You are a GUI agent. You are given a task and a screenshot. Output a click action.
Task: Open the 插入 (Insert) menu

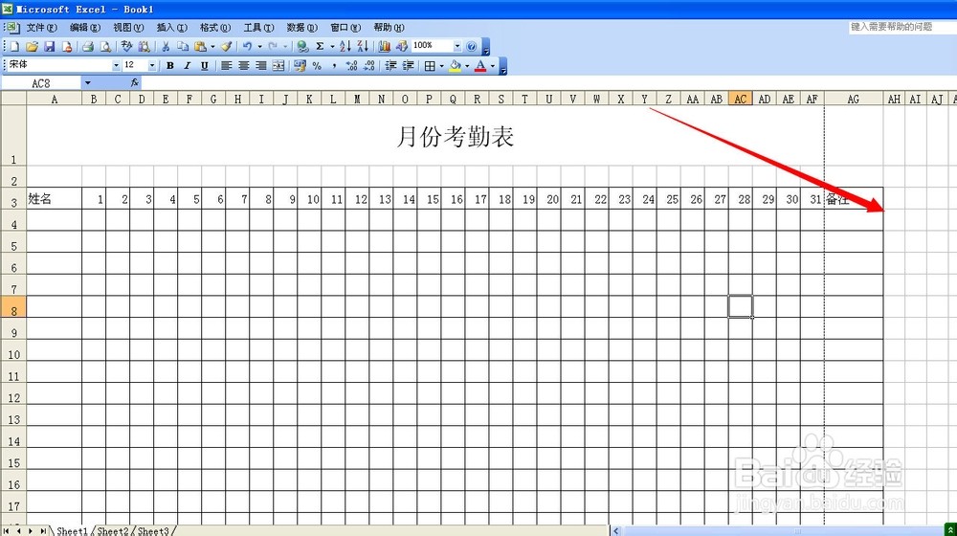point(171,28)
